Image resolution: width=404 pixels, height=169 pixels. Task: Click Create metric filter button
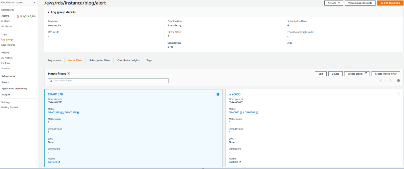coord(386,74)
